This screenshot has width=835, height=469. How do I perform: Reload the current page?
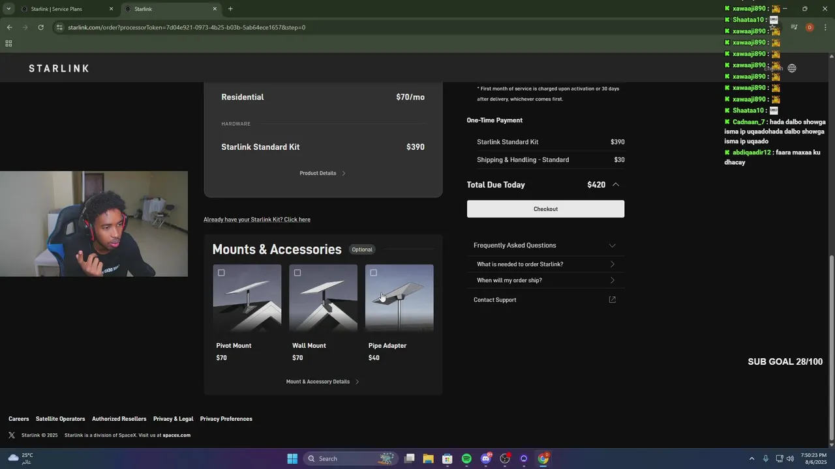[x=40, y=27]
